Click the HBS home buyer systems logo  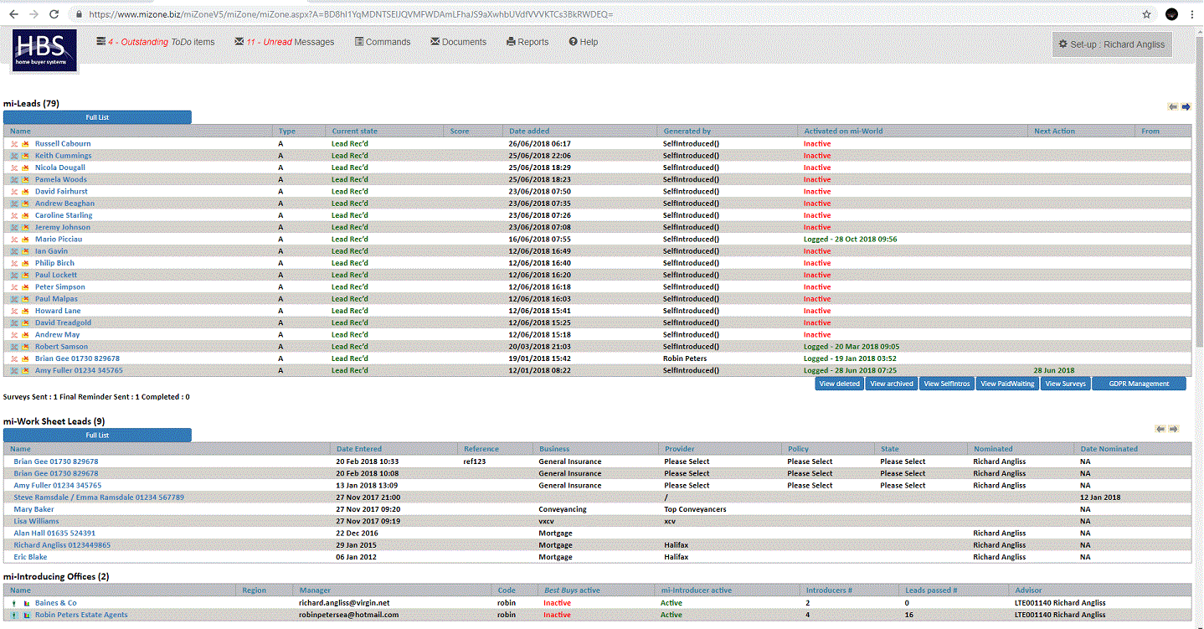(x=44, y=50)
